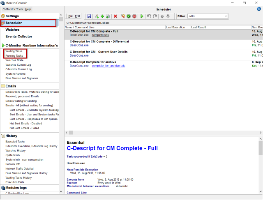Click the green plus add task icon
Image resolution: width=263 pixels, height=200 pixels.
tap(102, 16)
